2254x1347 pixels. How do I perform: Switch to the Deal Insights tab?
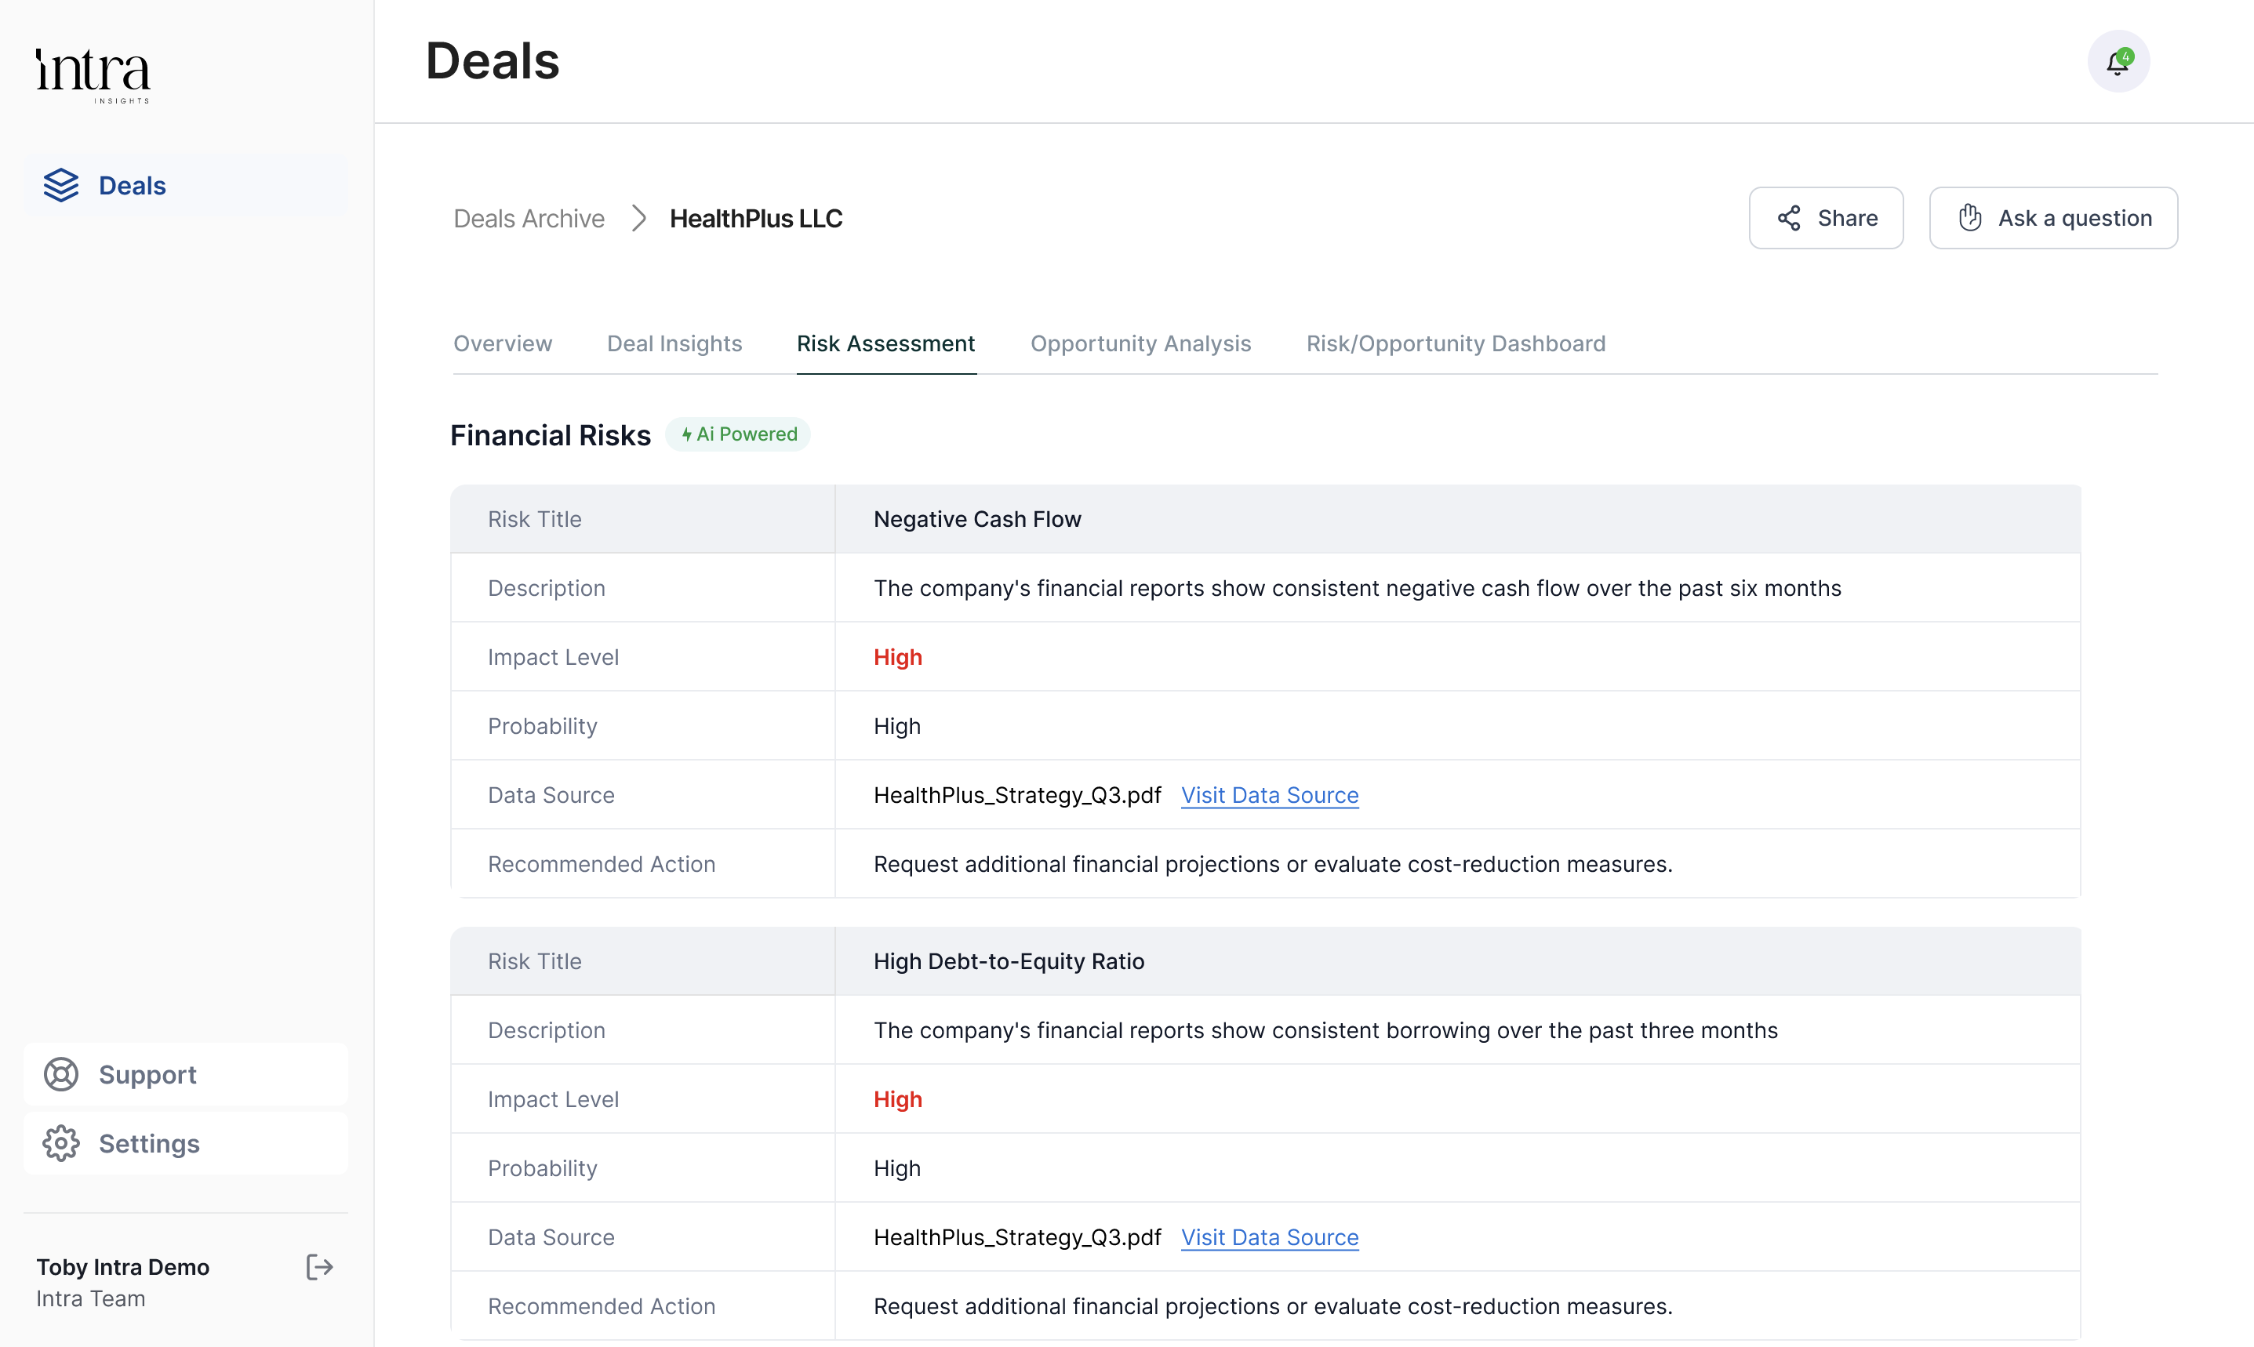coord(674,344)
